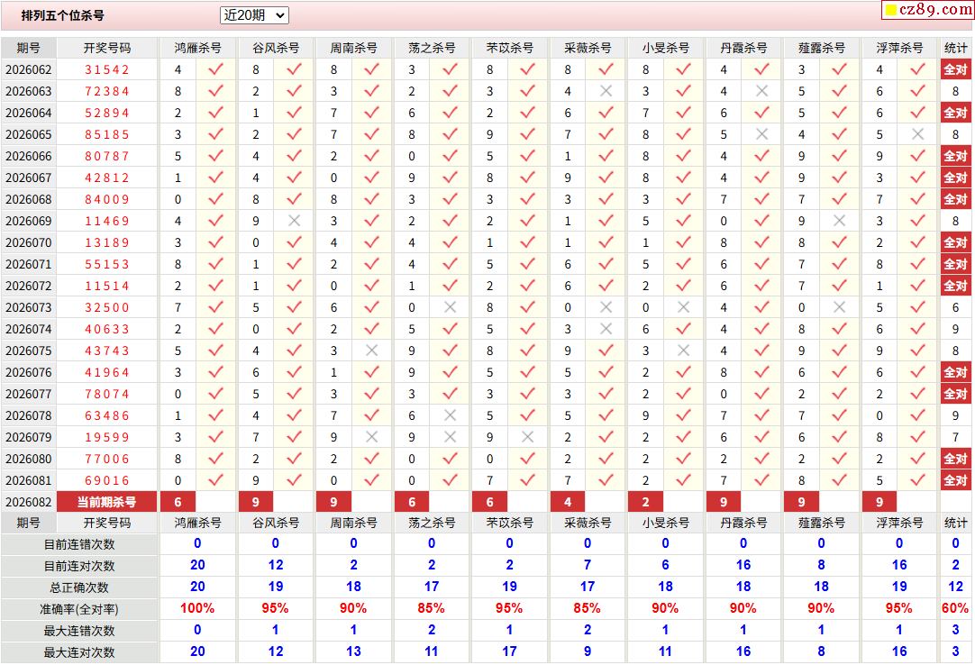Click the gray X for 谷风杀号 in row 2026069
The width and height of the screenshot is (975, 665).
[x=294, y=221]
